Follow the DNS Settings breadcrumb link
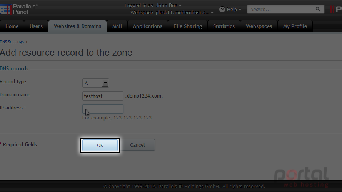This screenshot has height=192, width=342. tap(12, 42)
